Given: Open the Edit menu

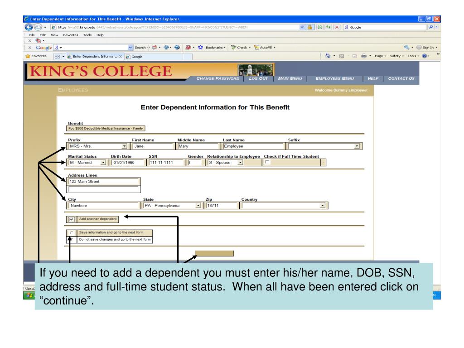Looking at the screenshot, I should coord(43,35).
